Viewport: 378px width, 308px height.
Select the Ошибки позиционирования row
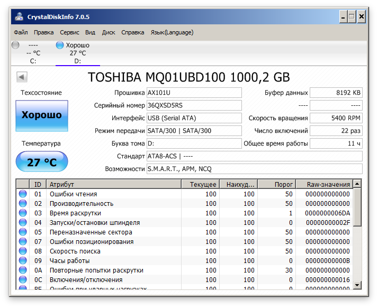184,241
